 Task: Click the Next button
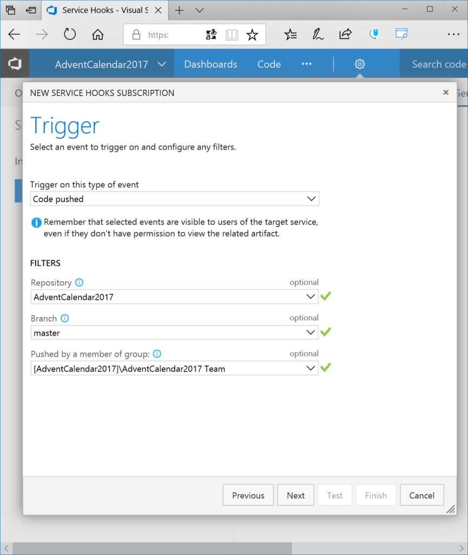point(296,495)
